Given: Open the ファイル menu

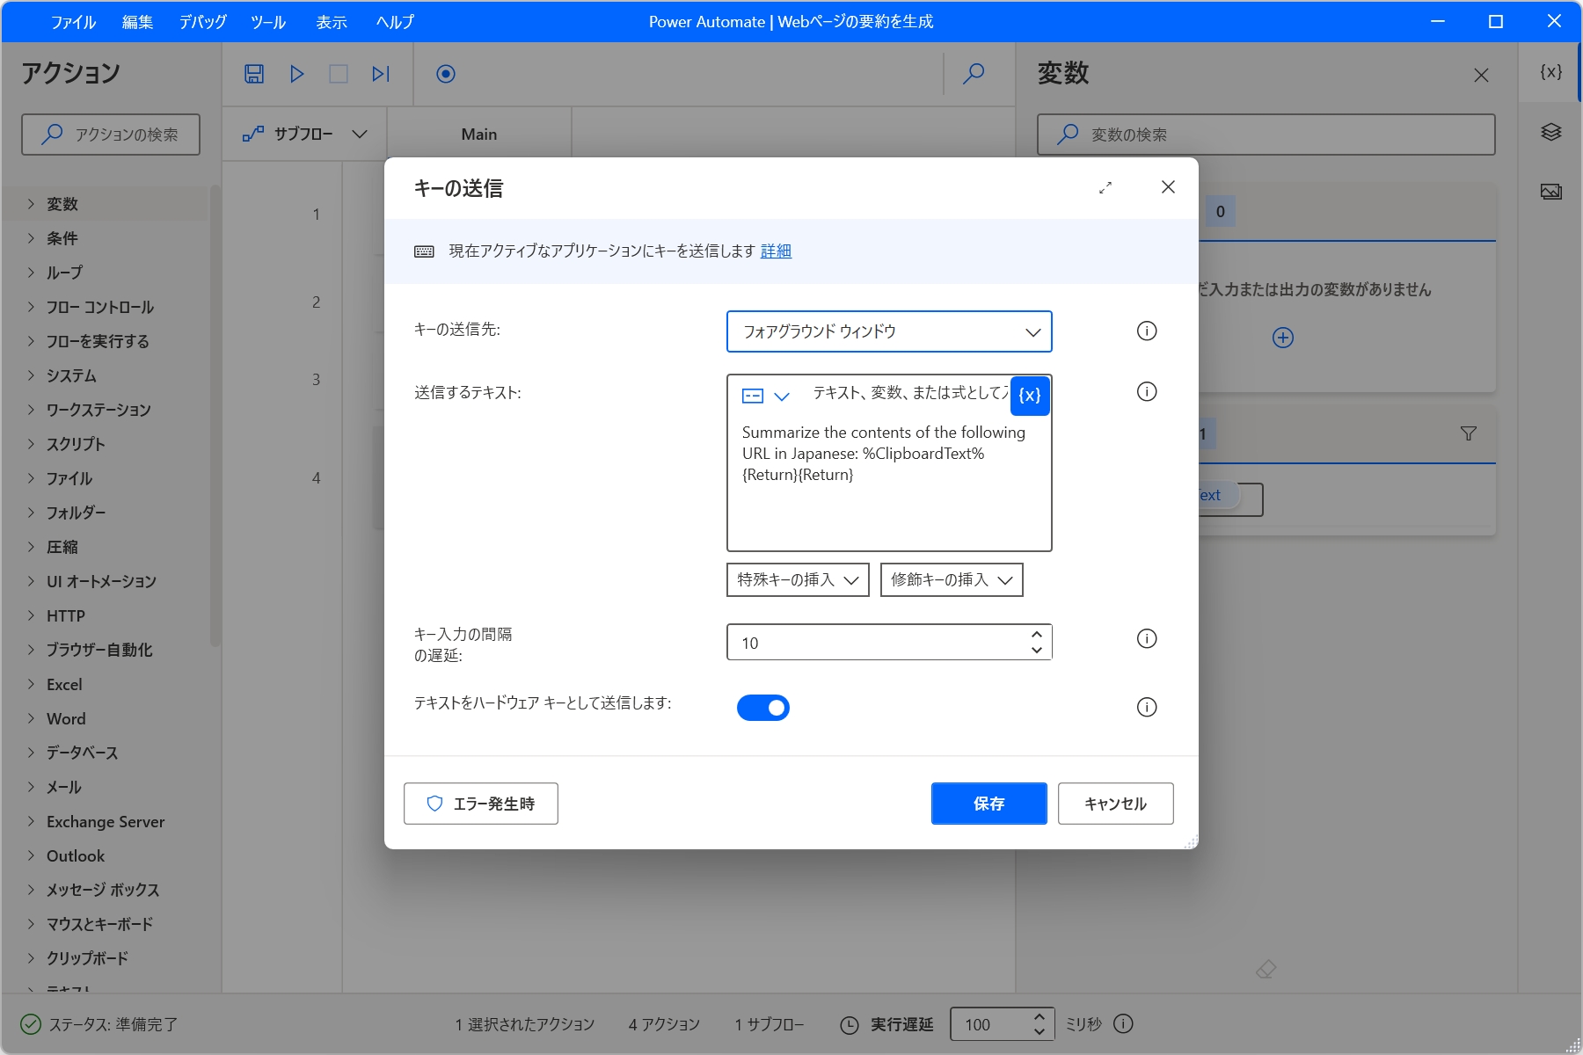Looking at the screenshot, I should pos(73,22).
